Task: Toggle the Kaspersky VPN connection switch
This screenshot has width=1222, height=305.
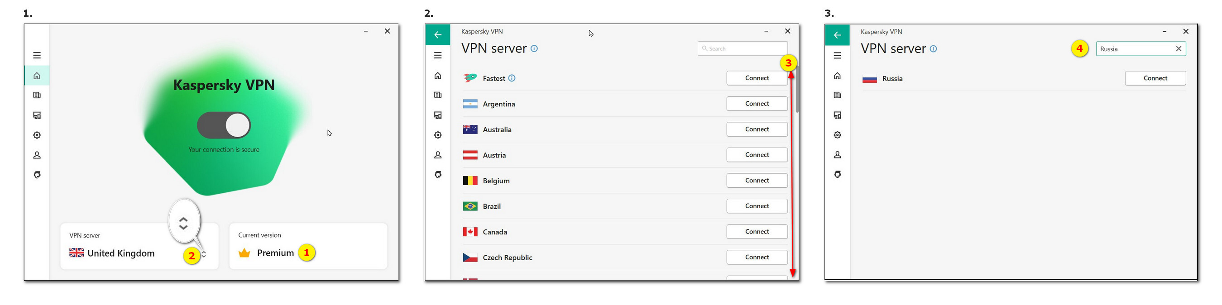Action: pos(224,125)
